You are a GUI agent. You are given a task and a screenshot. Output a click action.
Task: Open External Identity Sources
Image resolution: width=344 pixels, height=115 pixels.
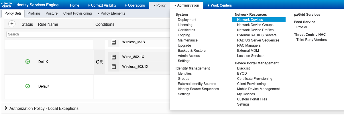coord(197,84)
